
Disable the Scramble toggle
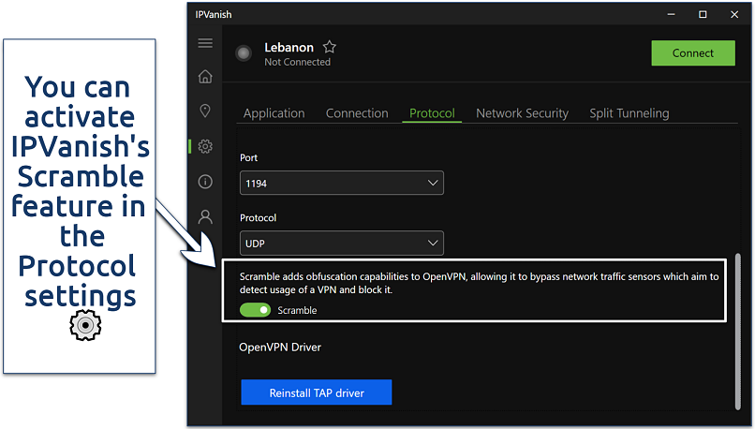(x=255, y=310)
